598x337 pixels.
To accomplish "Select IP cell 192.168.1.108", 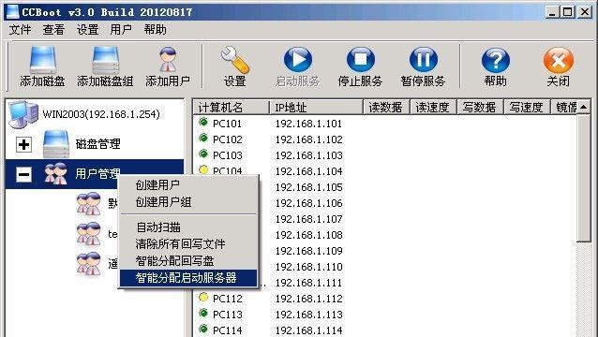I will click(309, 235).
